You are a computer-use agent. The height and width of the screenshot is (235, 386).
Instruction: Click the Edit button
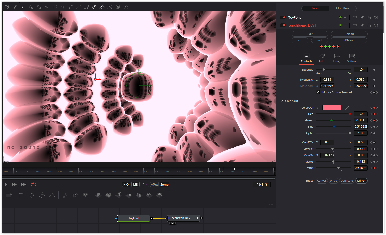tap(310, 34)
